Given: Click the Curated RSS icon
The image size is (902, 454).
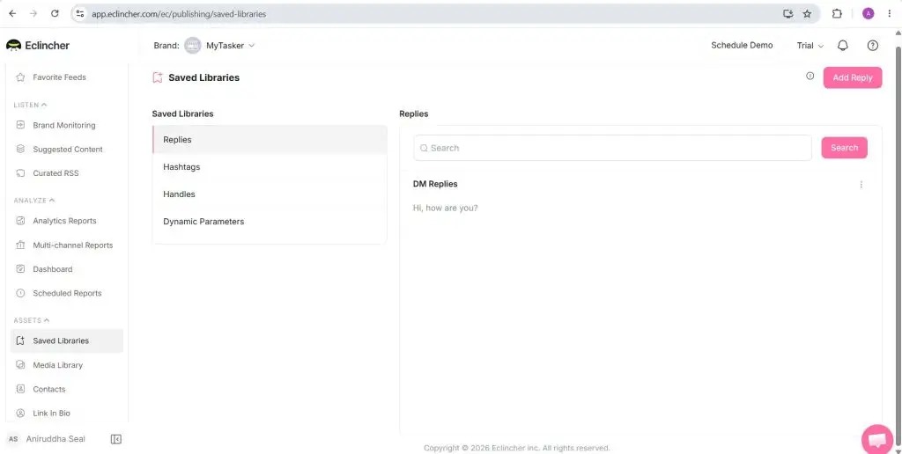Looking at the screenshot, I should (x=21, y=173).
